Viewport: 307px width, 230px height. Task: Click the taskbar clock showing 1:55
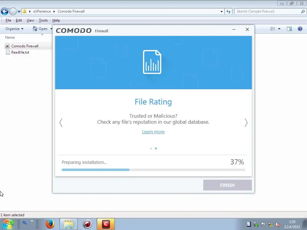[292, 224]
